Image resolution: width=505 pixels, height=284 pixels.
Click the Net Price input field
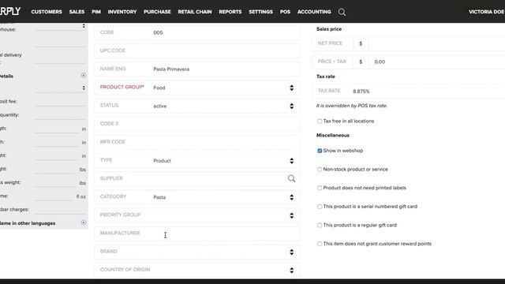(x=436, y=44)
